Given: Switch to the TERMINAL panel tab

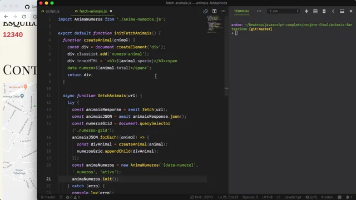Looking at the screenshot, I should coord(241,11).
